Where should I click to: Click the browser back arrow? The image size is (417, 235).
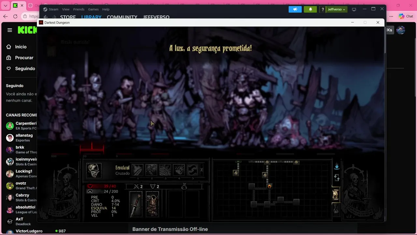[6, 16]
